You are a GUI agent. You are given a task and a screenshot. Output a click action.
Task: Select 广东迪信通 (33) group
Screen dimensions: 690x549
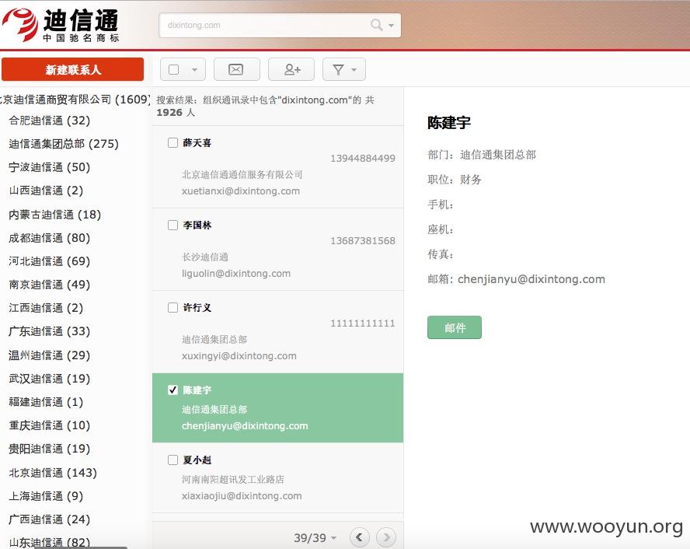coord(49,331)
